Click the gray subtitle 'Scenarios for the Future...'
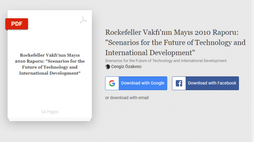254x142 pixels. pyautogui.click(x=166, y=61)
